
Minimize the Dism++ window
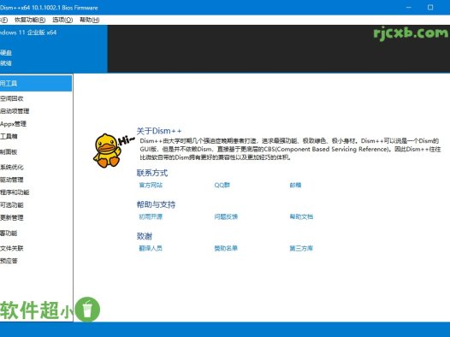coord(409,8)
